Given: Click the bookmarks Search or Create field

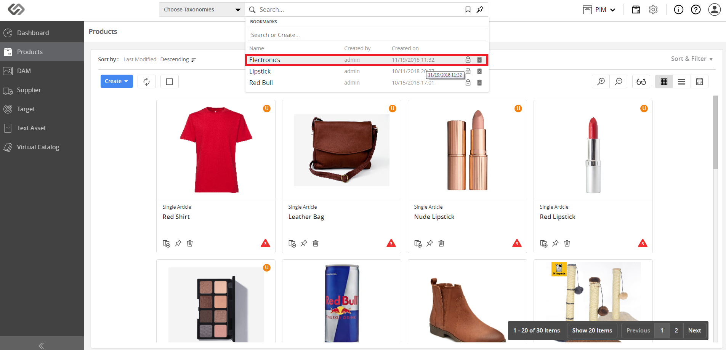Looking at the screenshot, I should (367, 35).
